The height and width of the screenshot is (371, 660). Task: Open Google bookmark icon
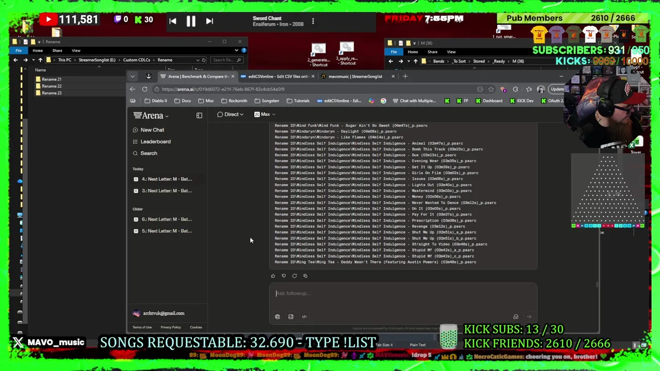pos(383,101)
